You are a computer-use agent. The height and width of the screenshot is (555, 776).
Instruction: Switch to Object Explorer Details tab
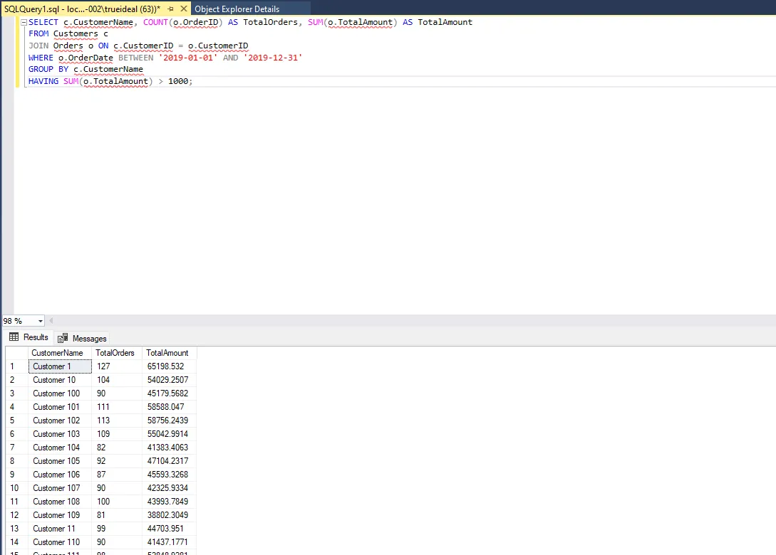[x=237, y=9]
